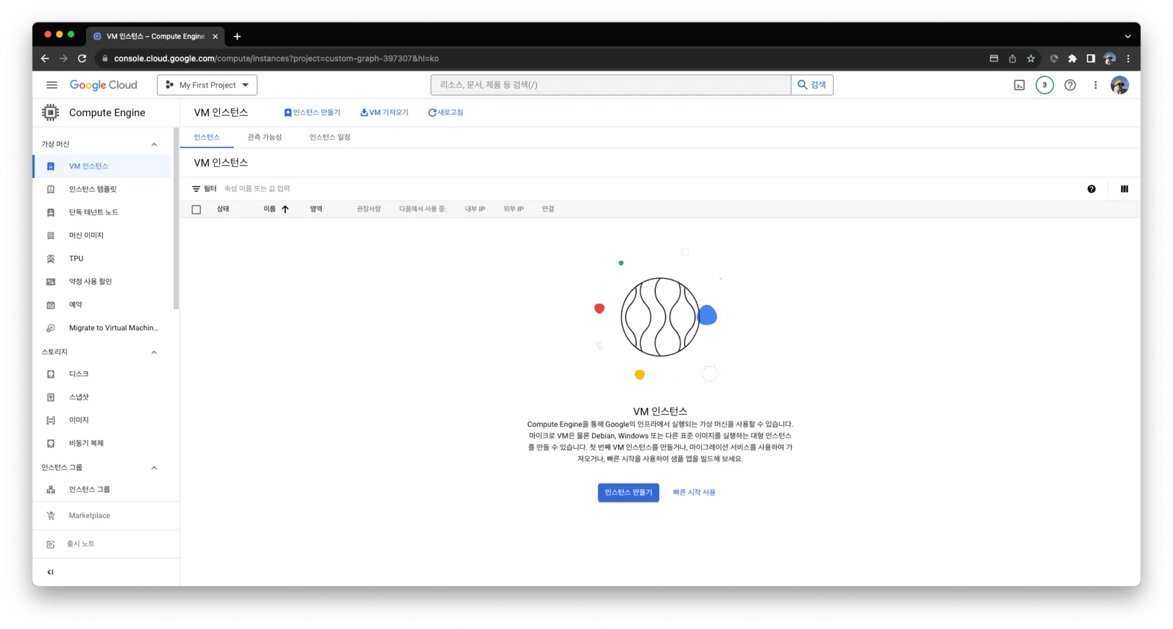
Task: Click the TPU sidebar icon
Action: [x=51, y=258]
